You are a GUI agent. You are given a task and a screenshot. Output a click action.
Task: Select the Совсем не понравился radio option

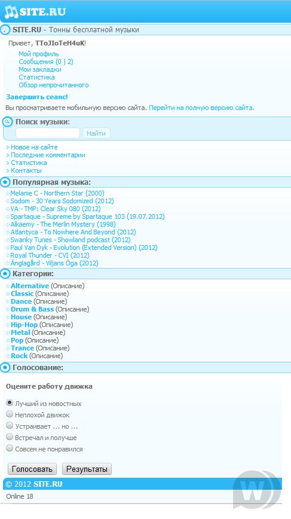point(10,448)
